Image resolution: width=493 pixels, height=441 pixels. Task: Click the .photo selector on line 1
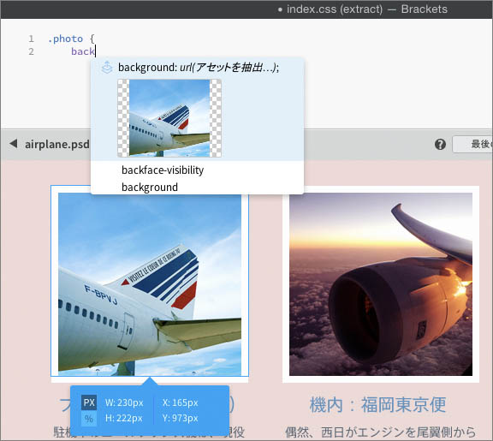pos(65,39)
